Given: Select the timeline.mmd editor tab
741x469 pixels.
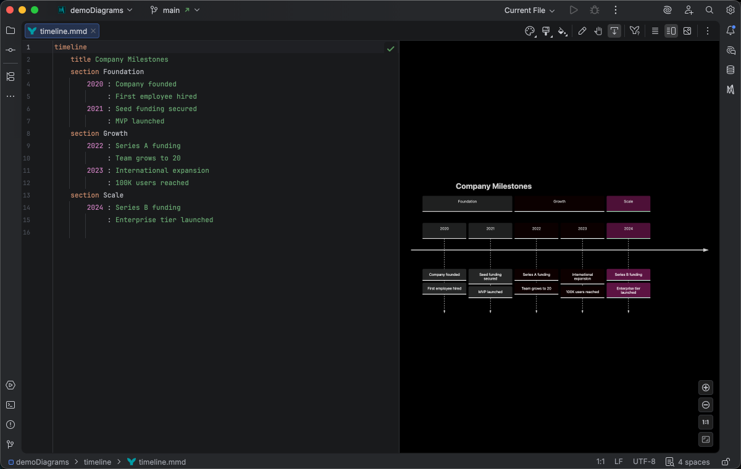Looking at the screenshot, I should click(62, 31).
